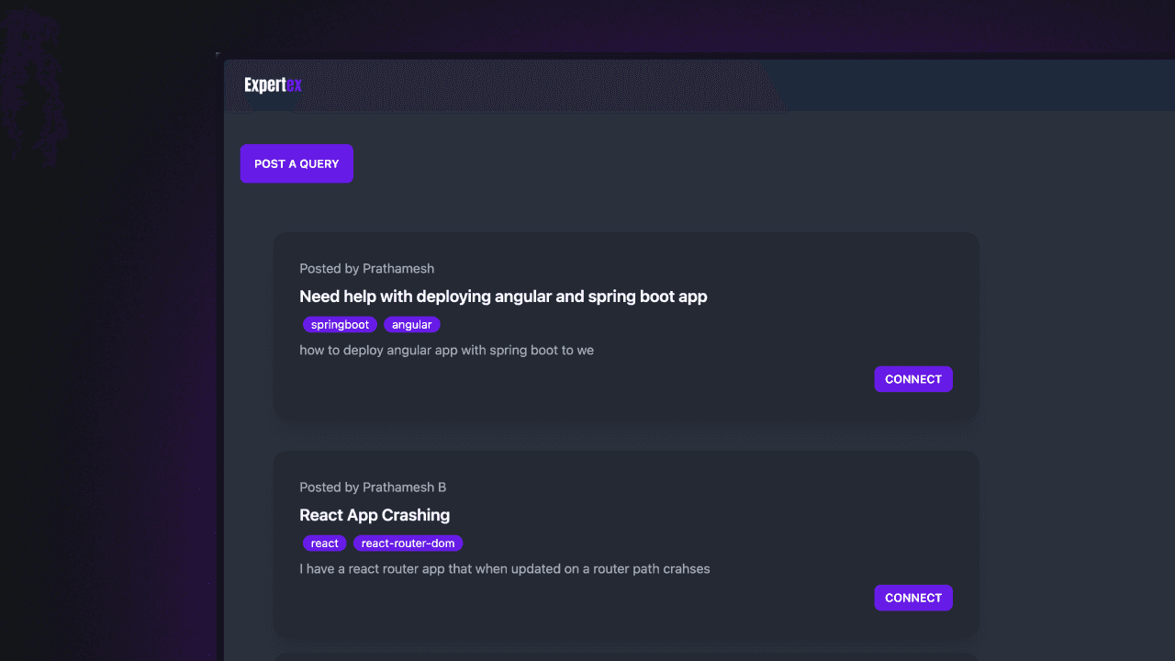Click the Expertex logo

coord(273,85)
